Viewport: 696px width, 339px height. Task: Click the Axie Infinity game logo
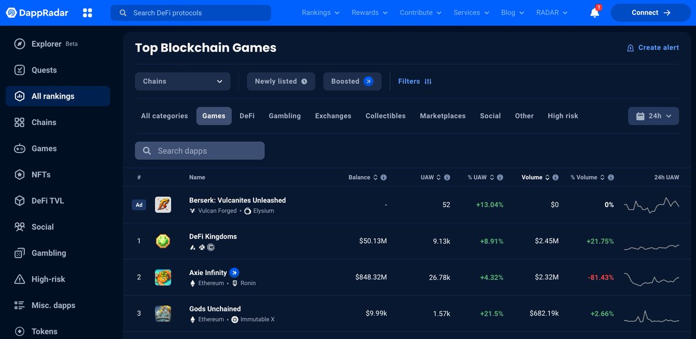[x=163, y=277]
